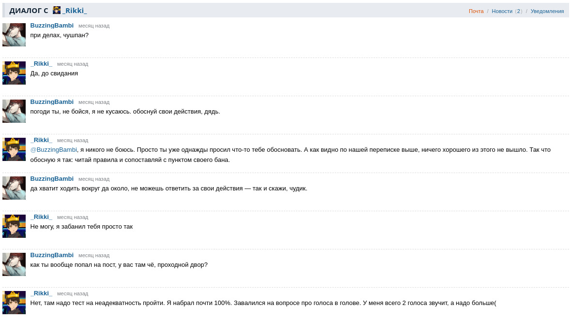Click _Rikki_ avatar beside "Нет, там надо тест"
This screenshot has height=320, width=572.
click(14, 303)
